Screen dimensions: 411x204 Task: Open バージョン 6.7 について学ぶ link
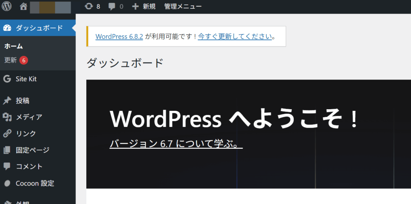pyautogui.click(x=176, y=144)
